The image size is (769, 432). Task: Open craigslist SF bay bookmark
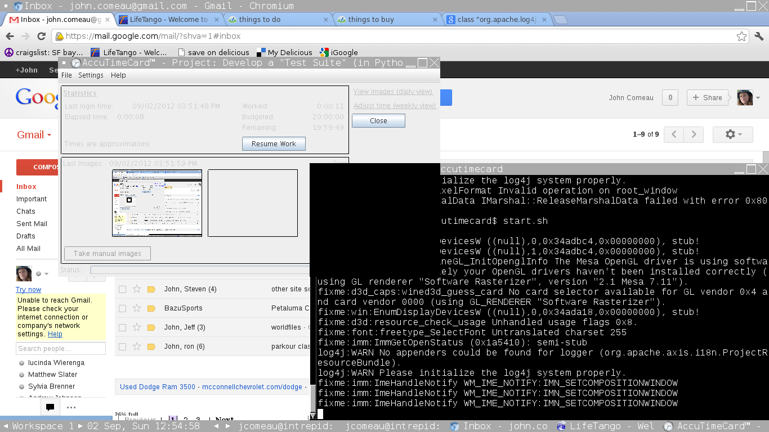coord(44,52)
